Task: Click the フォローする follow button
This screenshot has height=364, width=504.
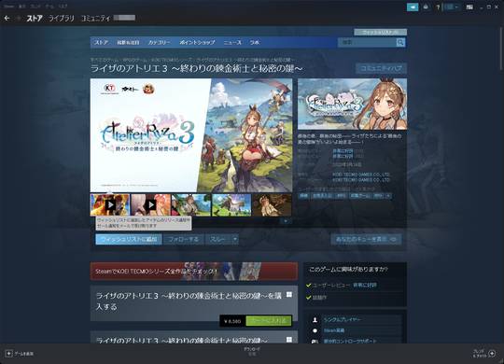Action: tap(183, 239)
